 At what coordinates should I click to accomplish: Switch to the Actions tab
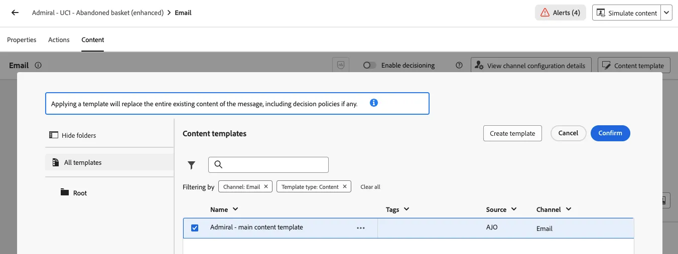pyautogui.click(x=59, y=40)
